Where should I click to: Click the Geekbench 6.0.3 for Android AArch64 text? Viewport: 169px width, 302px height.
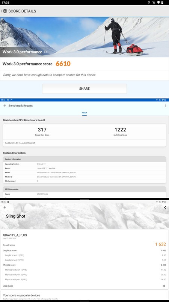coord(20,143)
